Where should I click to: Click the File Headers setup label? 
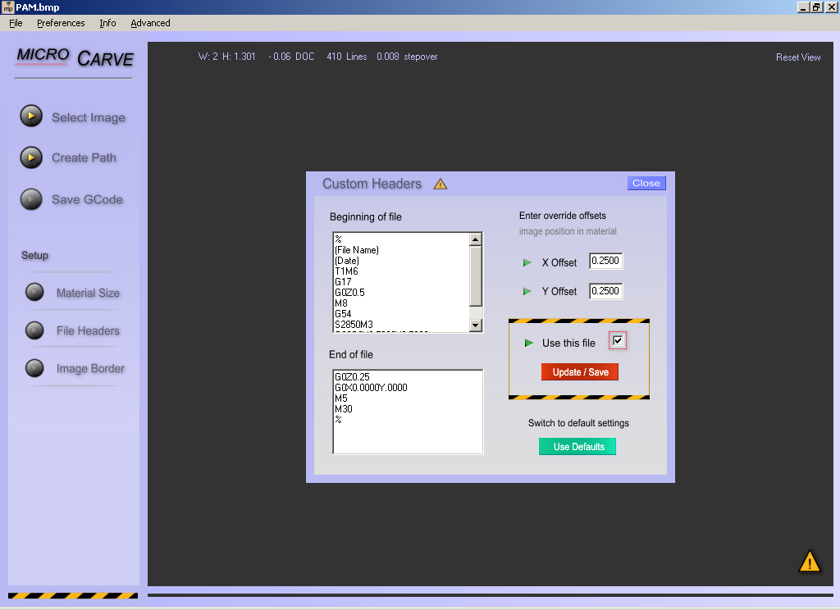coord(89,331)
